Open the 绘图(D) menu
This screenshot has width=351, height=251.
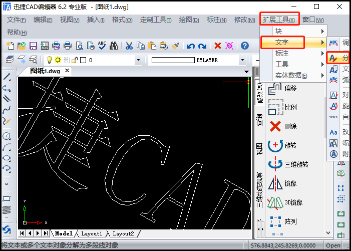coord(189,20)
